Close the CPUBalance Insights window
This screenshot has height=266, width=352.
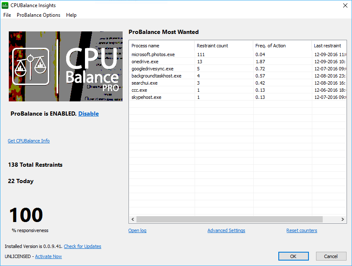coord(345,5)
